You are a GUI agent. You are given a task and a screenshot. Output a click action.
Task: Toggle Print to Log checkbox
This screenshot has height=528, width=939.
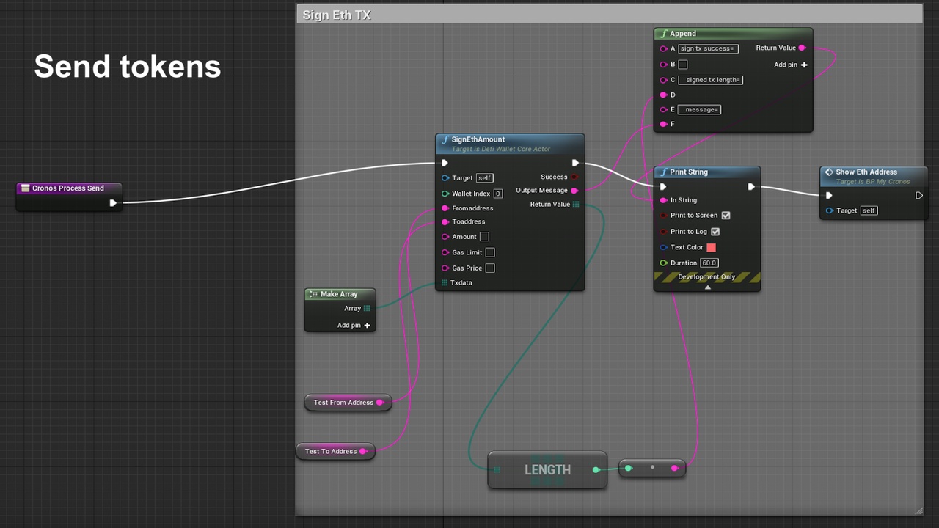pos(715,232)
